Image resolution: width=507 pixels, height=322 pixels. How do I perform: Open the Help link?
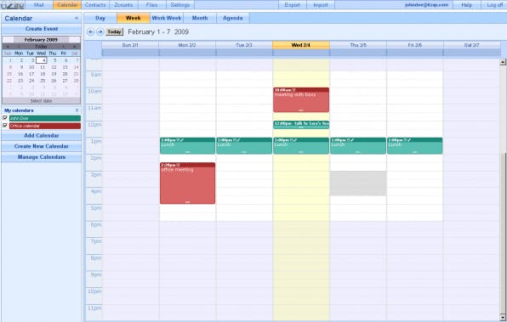click(466, 5)
